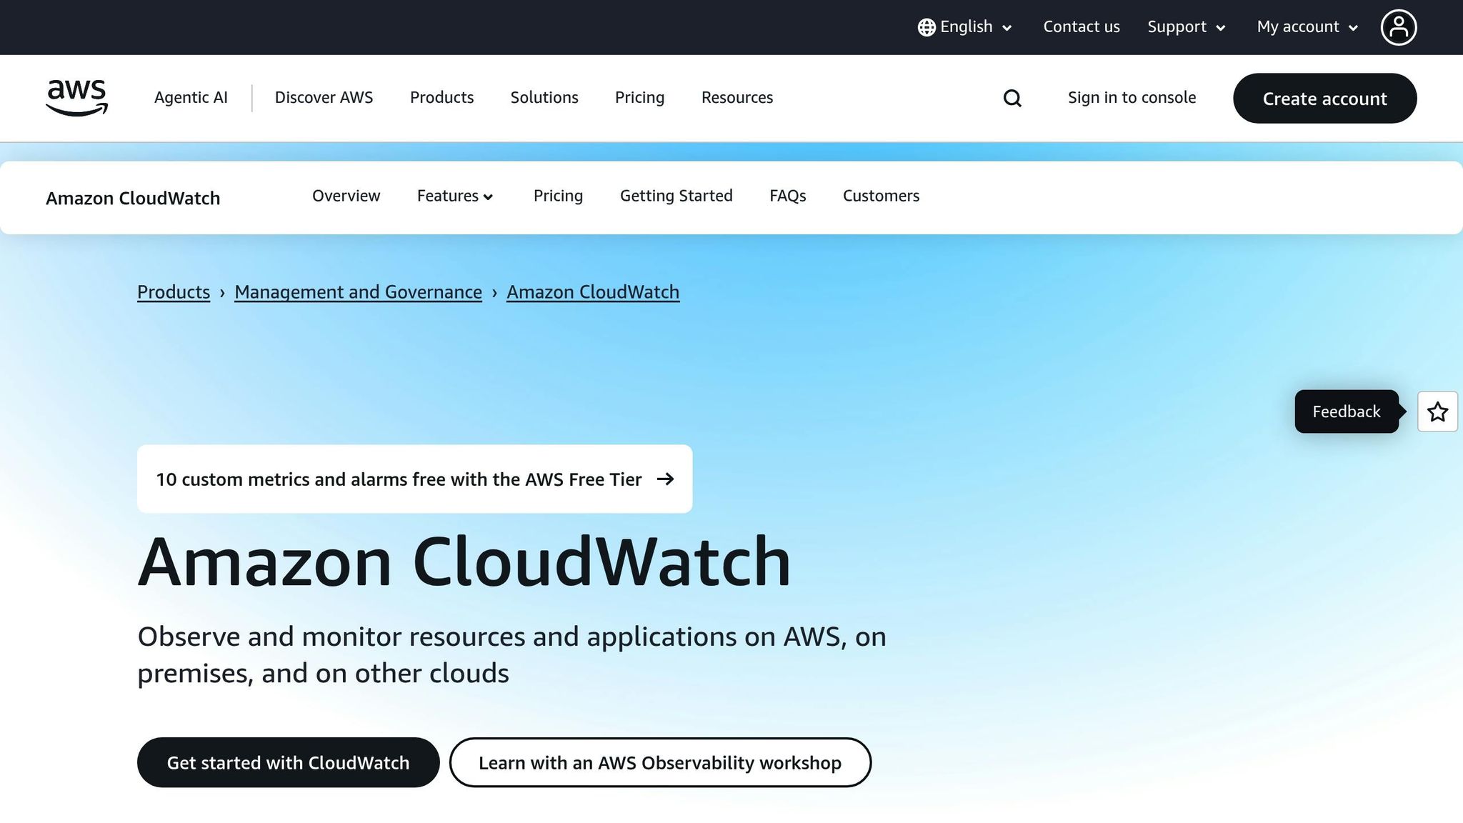Open the Resources menu
The width and height of the screenshot is (1463, 823).
[x=737, y=97]
